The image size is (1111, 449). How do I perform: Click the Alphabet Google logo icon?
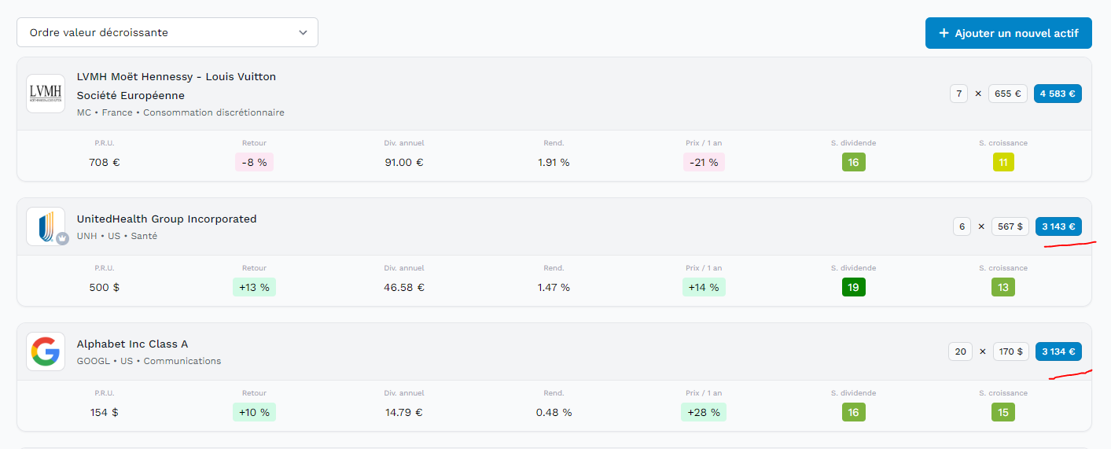pos(46,351)
